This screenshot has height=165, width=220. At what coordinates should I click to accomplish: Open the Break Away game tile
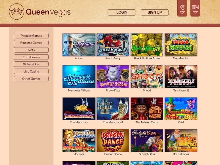point(113,45)
